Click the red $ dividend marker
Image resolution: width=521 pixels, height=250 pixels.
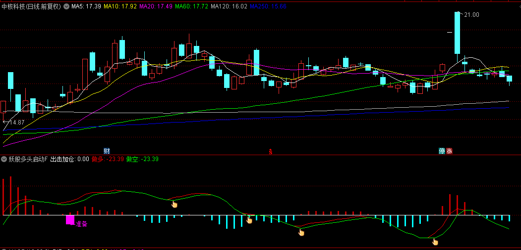click(271, 152)
